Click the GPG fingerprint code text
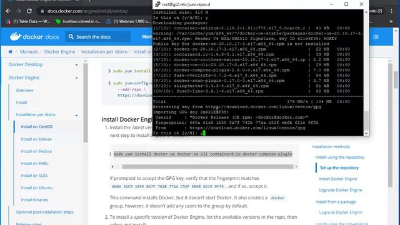 pyautogui.click(x=167, y=186)
